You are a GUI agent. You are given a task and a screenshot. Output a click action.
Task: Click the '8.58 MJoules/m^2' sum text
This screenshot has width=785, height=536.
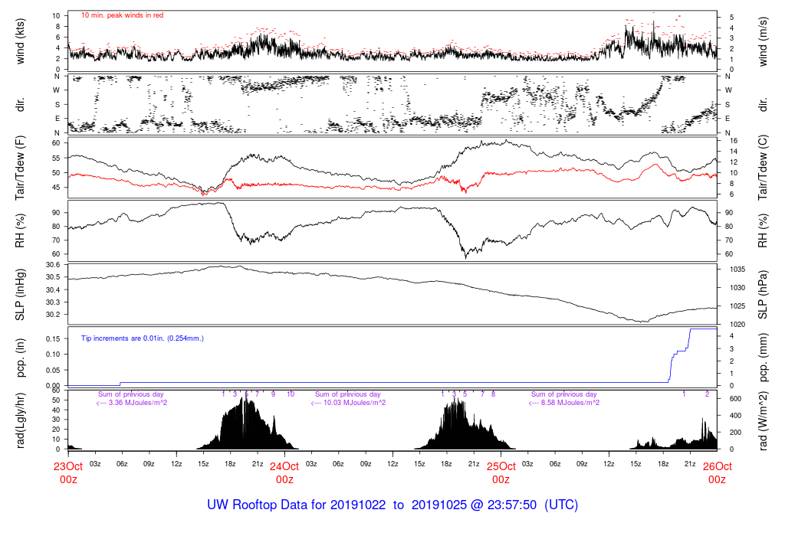pos(570,403)
